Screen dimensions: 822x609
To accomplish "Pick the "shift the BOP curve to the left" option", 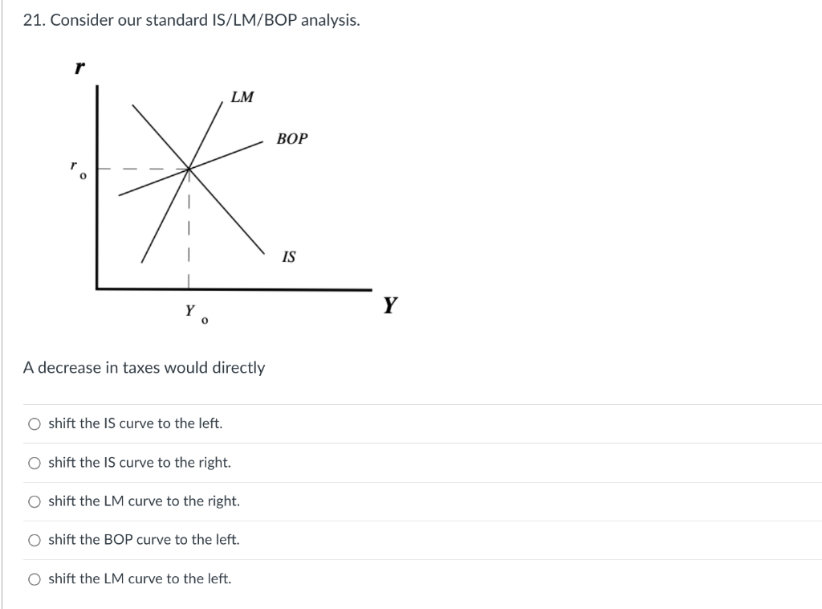I will coord(35,539).
